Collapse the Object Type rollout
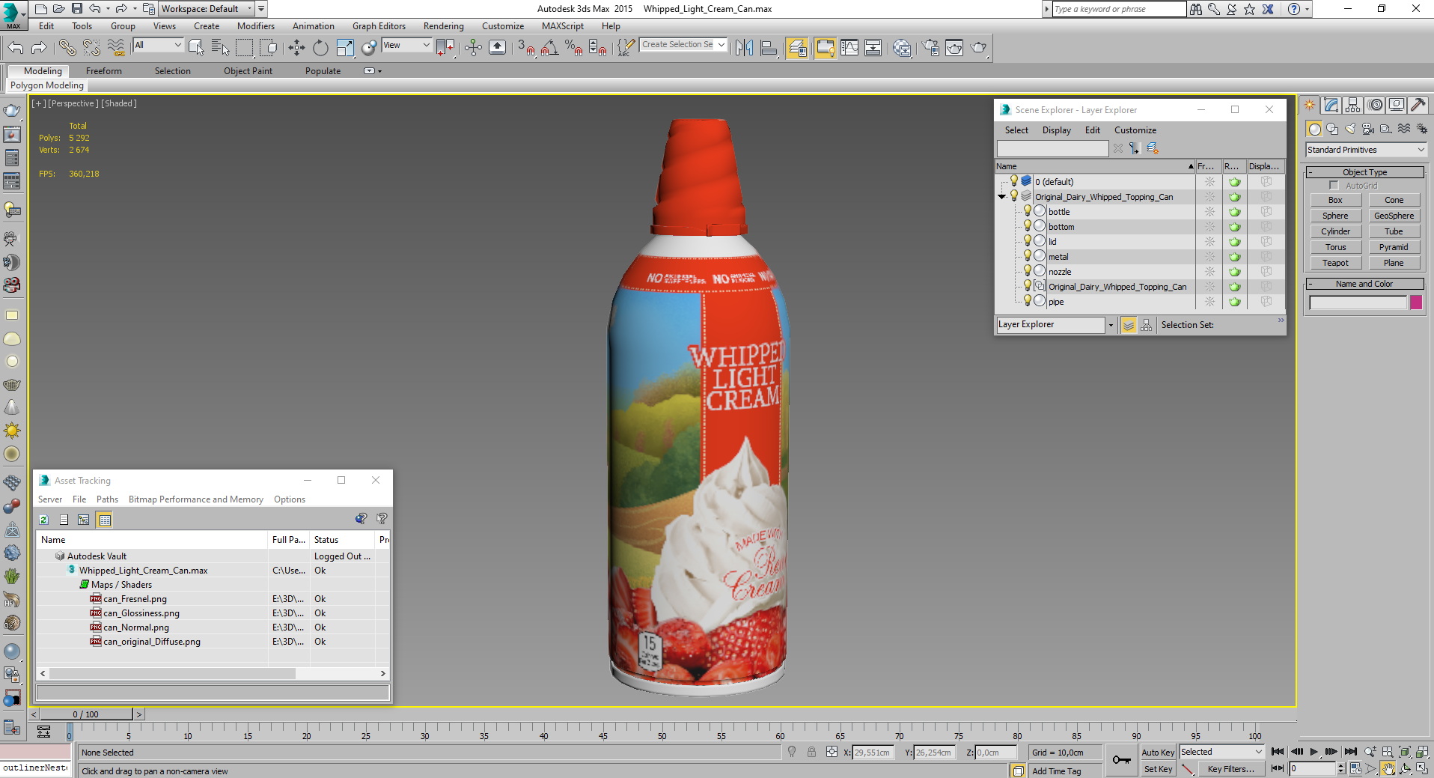1434x778 pixels. pyautogui.click(x=1364, y=172)
